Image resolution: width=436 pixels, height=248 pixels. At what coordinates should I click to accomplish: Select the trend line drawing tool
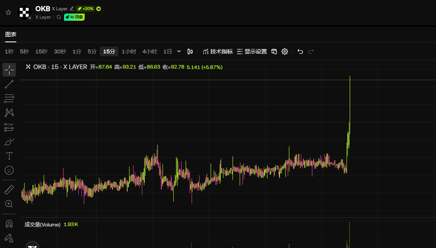[x=9, y=84]
